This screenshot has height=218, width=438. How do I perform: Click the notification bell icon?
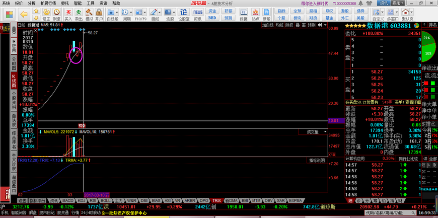(x=361, y=4)
